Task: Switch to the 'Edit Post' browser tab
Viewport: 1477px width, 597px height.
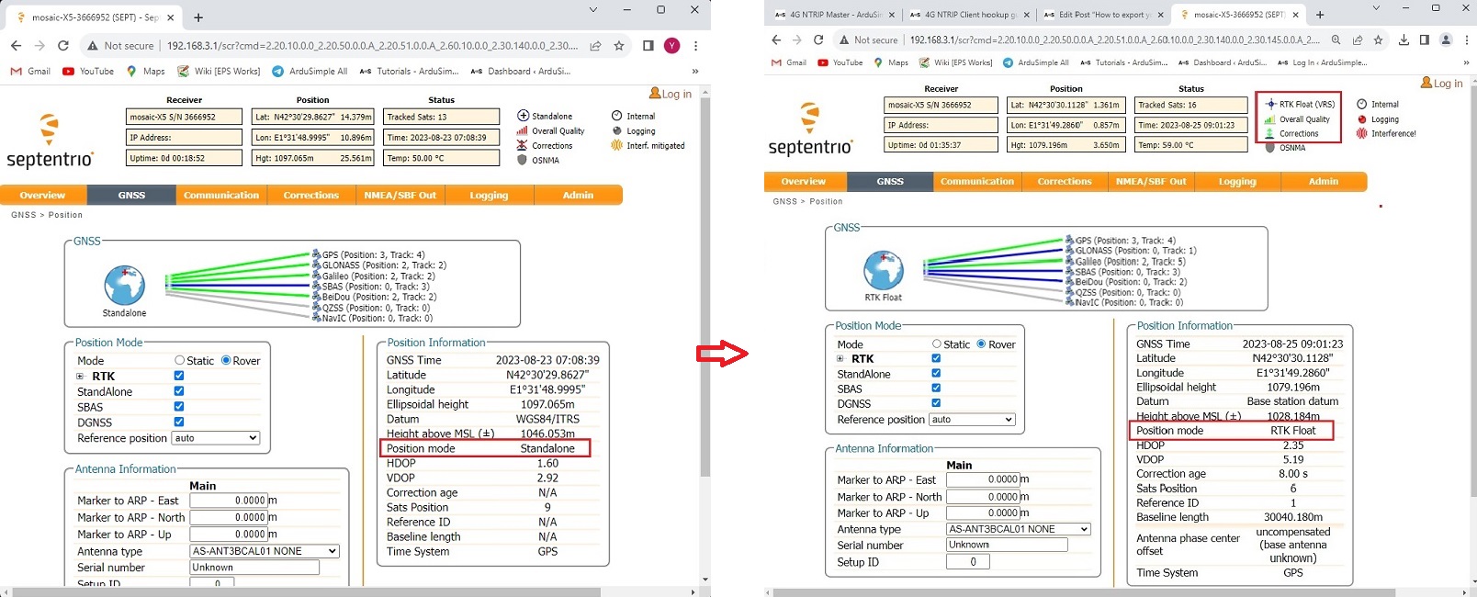Action: (1103, 15)
